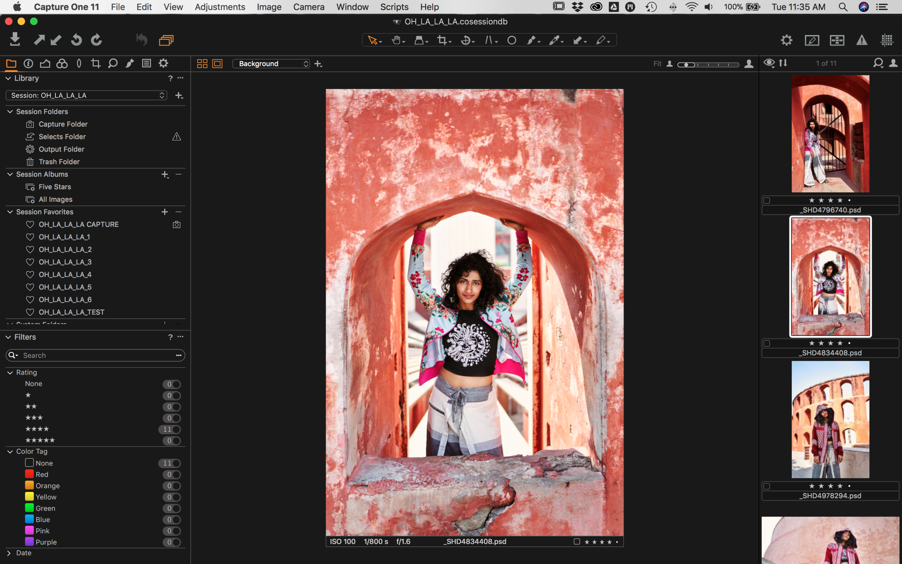Image resolution: width=902 pixels, height=564 pixels.
Task: Select the _SHD4978294.psd thumbnail
Action: point(830,419)
